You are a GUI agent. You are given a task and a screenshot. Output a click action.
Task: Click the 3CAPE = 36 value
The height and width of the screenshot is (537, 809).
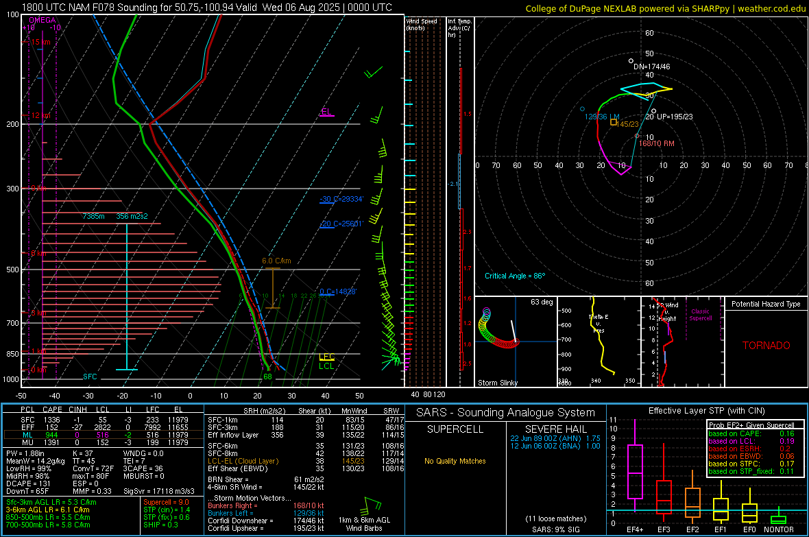[143, 468]
